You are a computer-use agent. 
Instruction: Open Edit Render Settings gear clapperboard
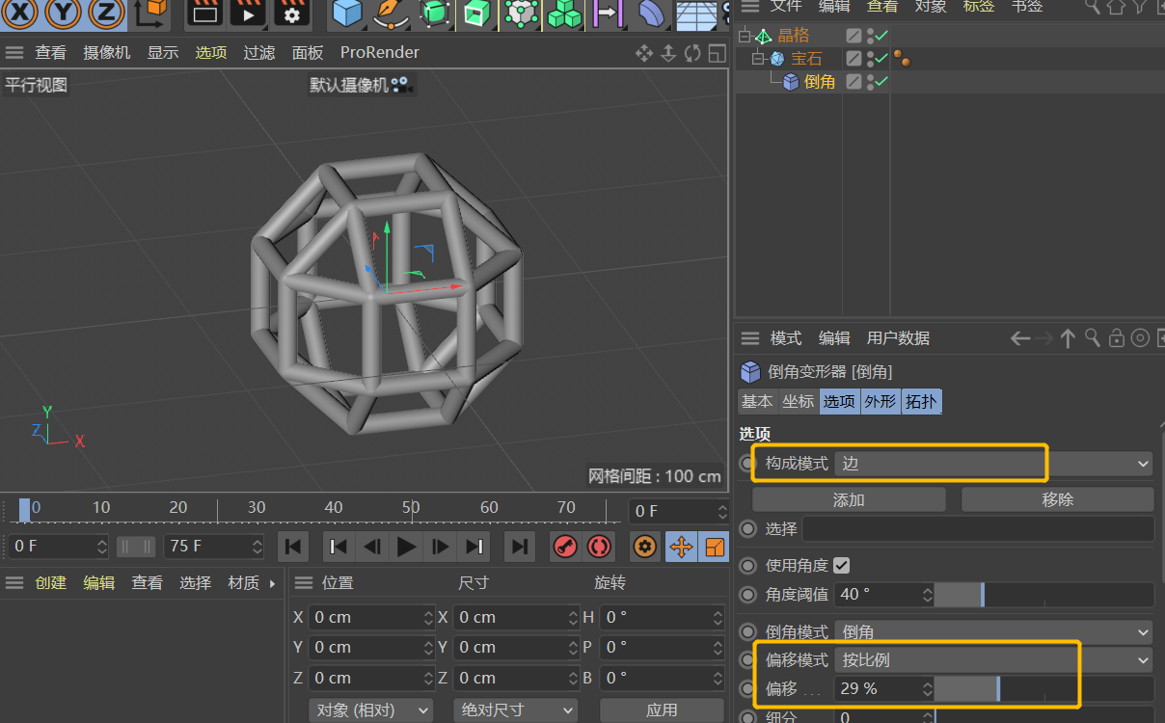pyautogui.click(x=291, y=13)
